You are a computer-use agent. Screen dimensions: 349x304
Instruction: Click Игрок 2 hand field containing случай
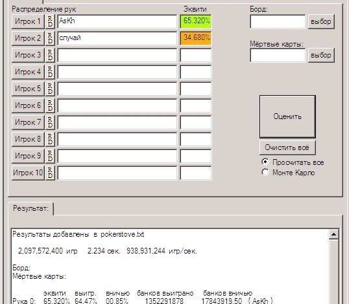coord(117,38)
